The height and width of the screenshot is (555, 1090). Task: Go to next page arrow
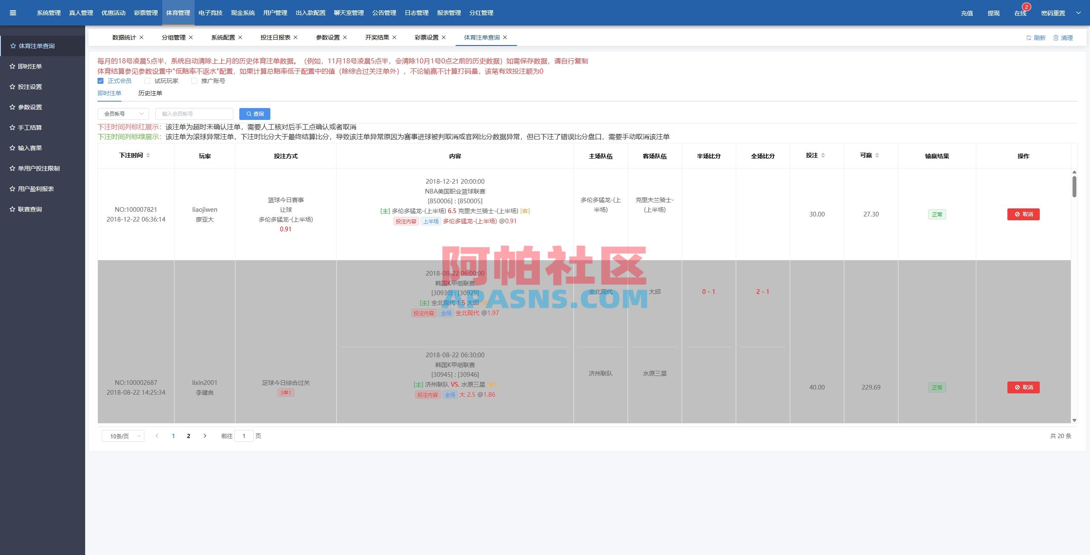click(x=205, y=436)
